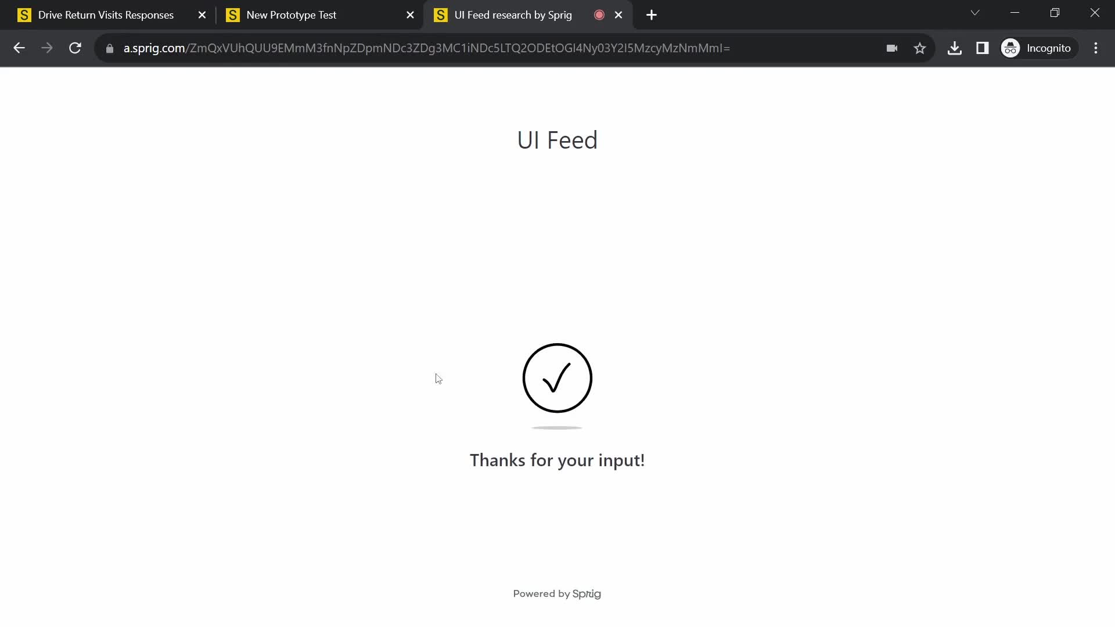Image resolution: width=1115 pixels, height=627 pixels.
Task: Click the camera/video icon in browser toolbar
Action: (x=891, y=48)
